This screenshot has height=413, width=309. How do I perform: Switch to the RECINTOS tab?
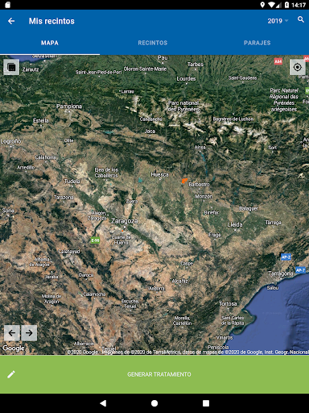click(153, 43)
